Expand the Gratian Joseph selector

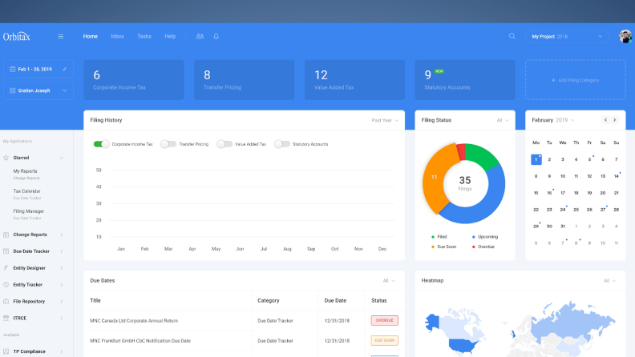coord(38,90)
